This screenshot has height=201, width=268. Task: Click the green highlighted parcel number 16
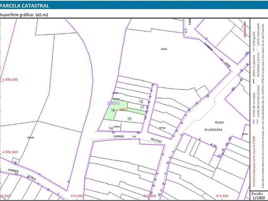(113, 111)
